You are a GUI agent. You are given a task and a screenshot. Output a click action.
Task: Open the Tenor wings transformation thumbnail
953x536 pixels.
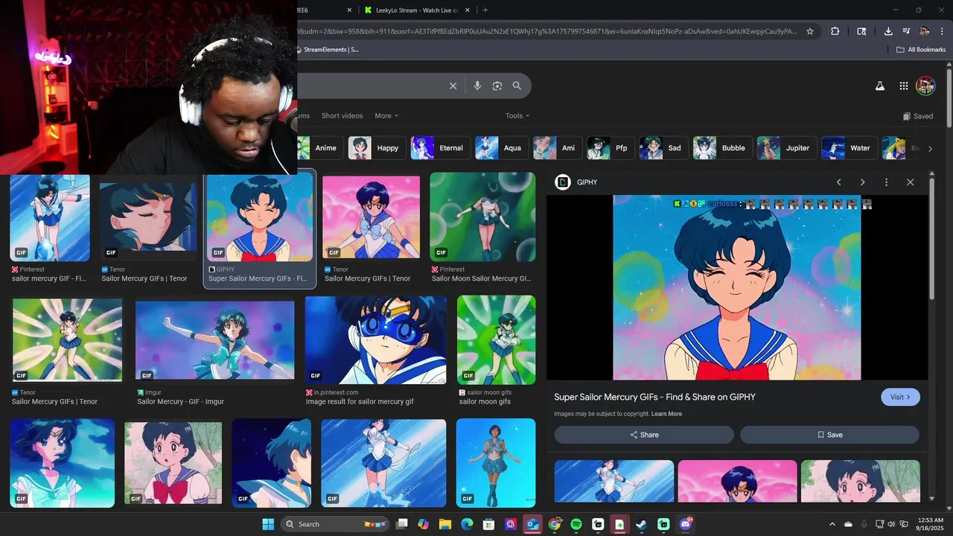pyautogui.click(x=67, y=339)
